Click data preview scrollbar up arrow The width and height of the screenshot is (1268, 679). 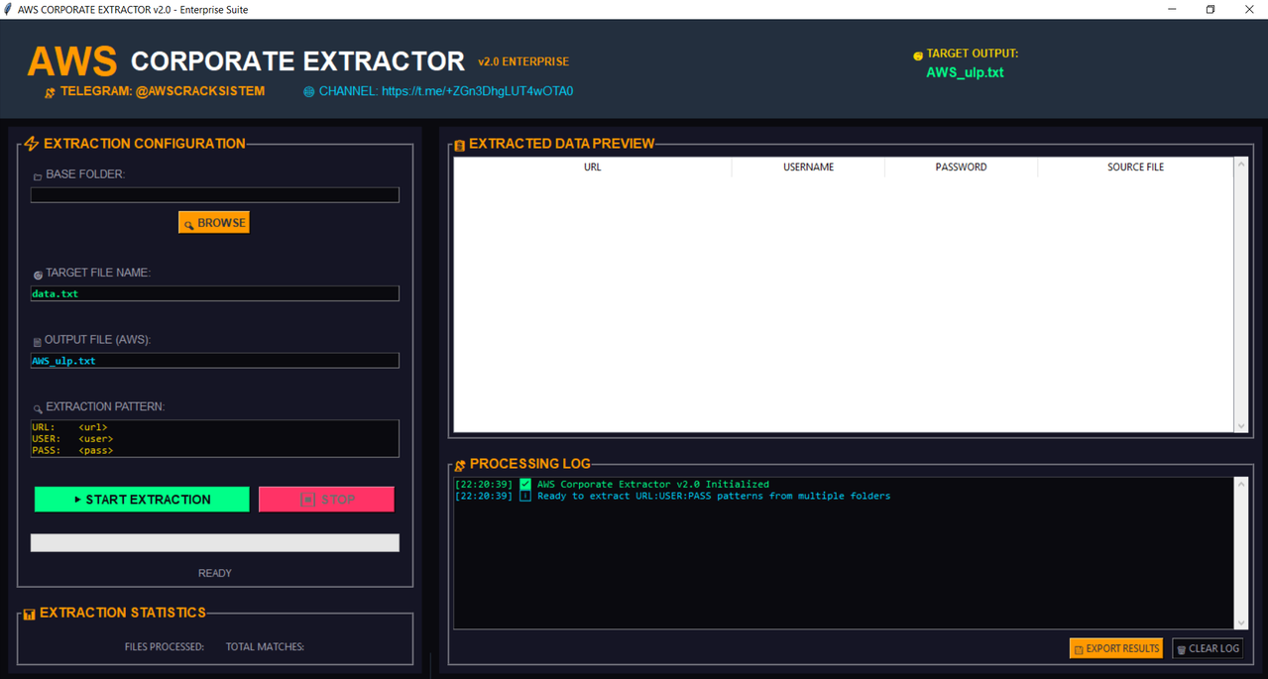tap(1240, 165)
